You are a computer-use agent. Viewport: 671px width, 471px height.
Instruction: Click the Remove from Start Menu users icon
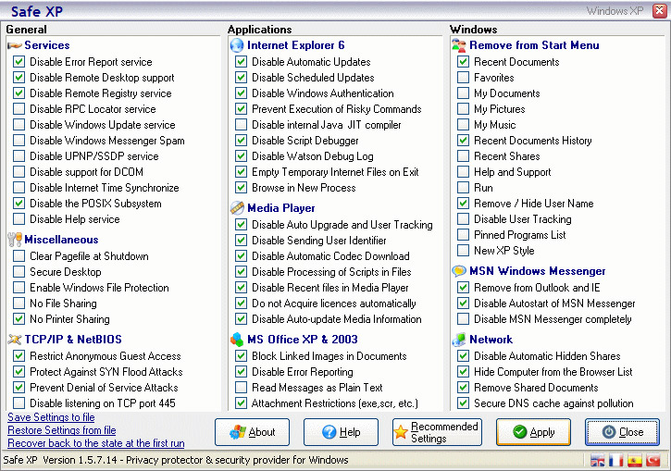tap(459, 45)
